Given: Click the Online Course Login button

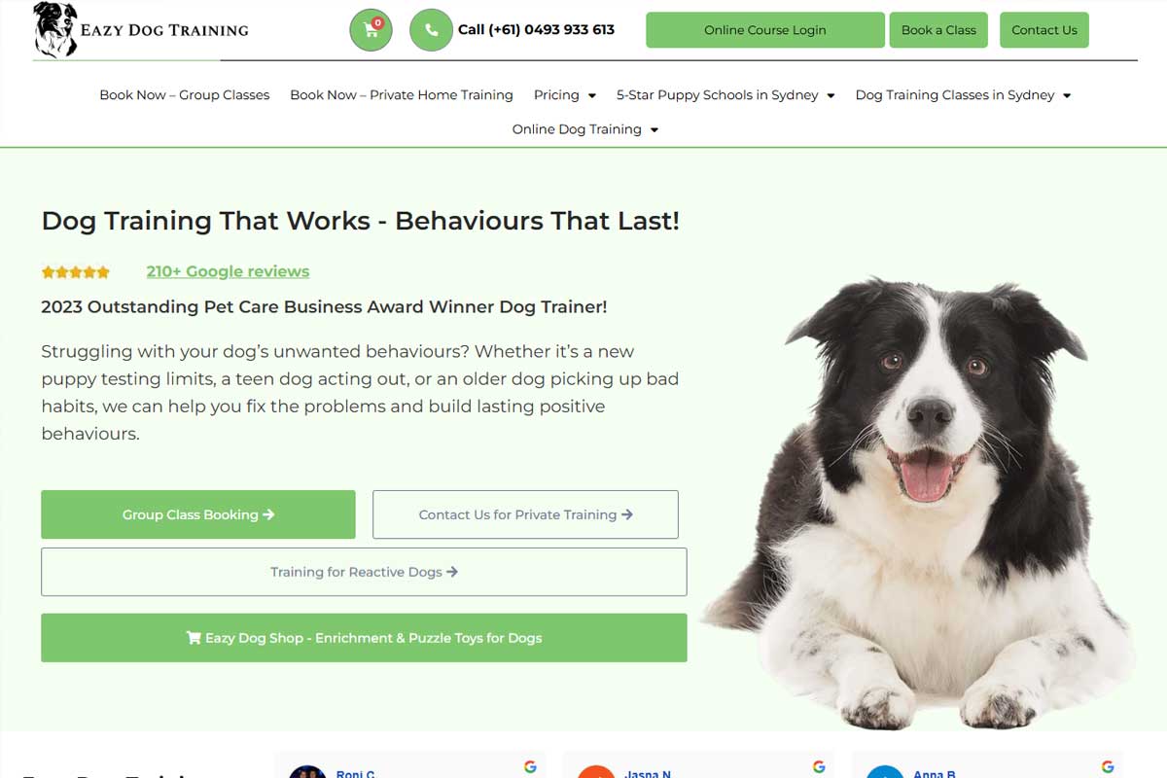Looking at the screenshot, I should point(765,30).
